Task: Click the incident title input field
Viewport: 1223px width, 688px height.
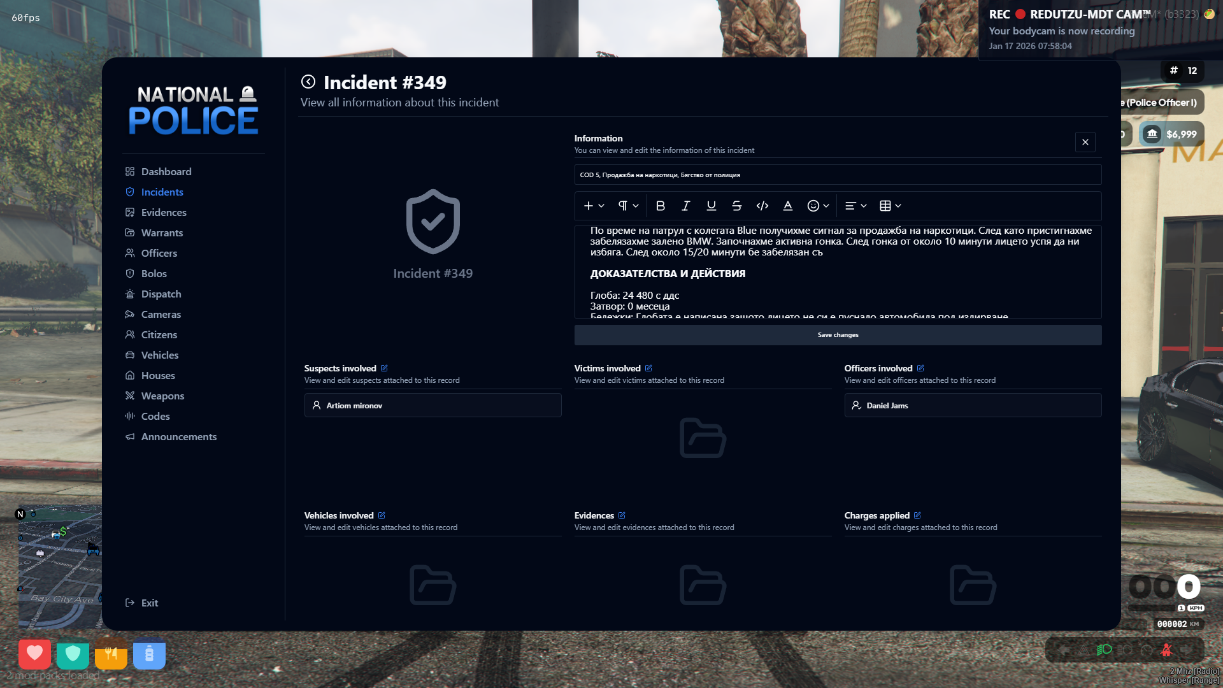Action: (x=838, y=175)
